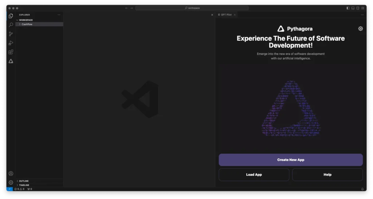Screen dimensions: 373x199
Task: Open Pythagora settings gear icon
Action: (x=360, y=29)
